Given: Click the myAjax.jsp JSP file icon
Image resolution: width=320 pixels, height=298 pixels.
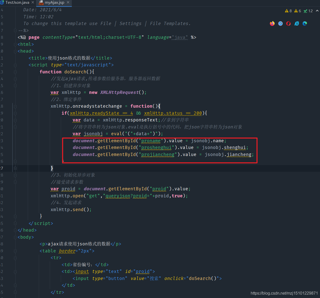Looking at the screenshot, I should (x=41, y=3).
